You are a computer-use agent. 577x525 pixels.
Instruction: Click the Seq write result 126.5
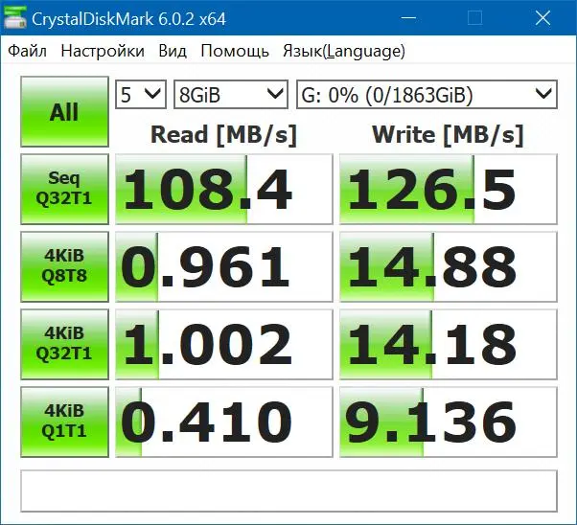click(x=449, y=189)
